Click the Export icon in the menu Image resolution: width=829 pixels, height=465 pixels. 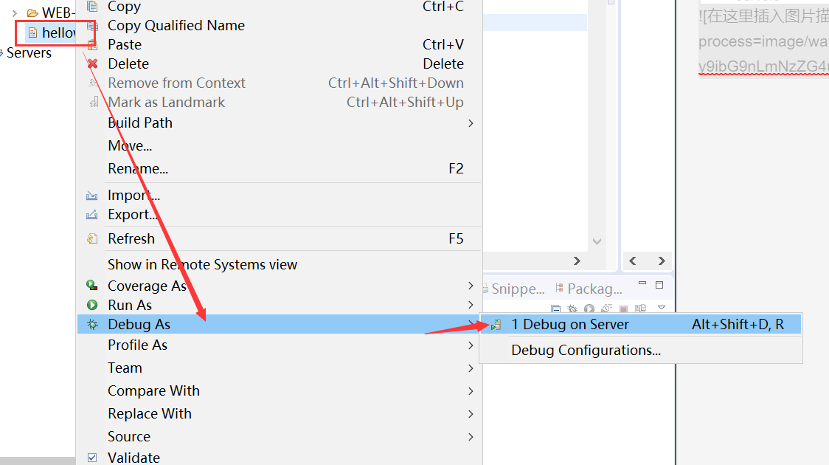(x=92, y=213)
